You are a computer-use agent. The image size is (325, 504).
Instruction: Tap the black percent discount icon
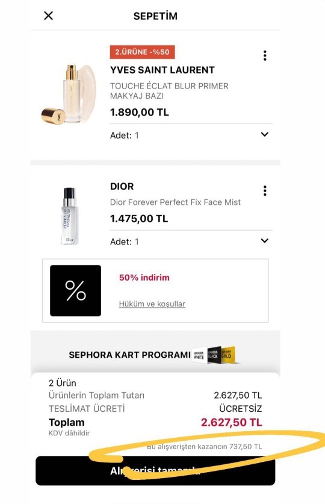[75, 291]
